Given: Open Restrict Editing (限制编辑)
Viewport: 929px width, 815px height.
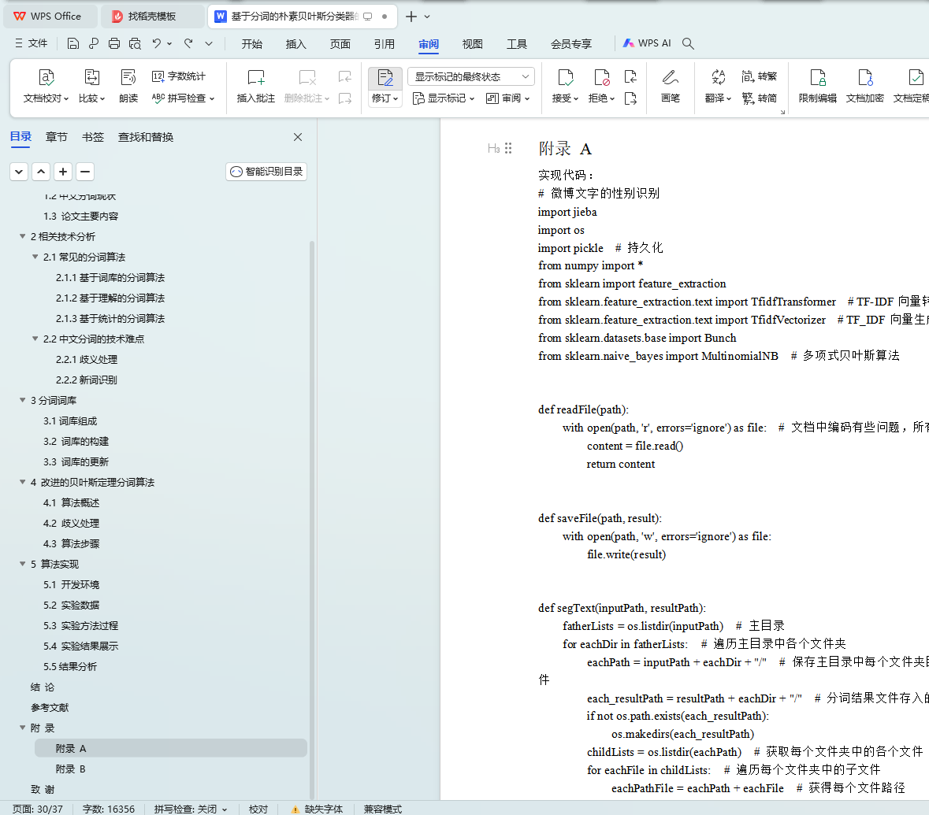Looking at the screenshot, I should coord(818,87).
